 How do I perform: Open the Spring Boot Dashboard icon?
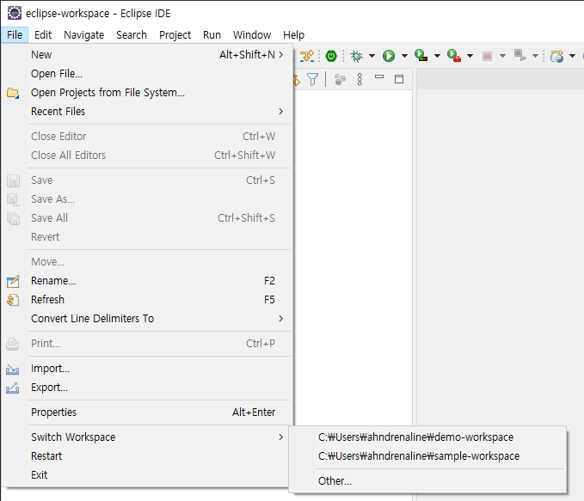click(x=331, y=56)
